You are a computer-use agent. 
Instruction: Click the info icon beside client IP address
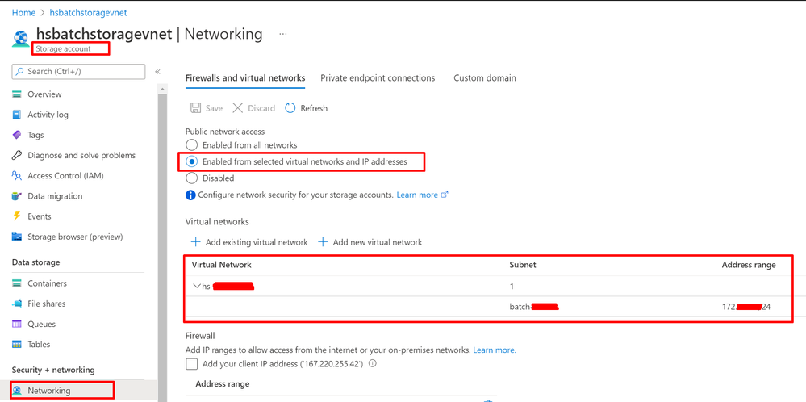pos(372,364)
